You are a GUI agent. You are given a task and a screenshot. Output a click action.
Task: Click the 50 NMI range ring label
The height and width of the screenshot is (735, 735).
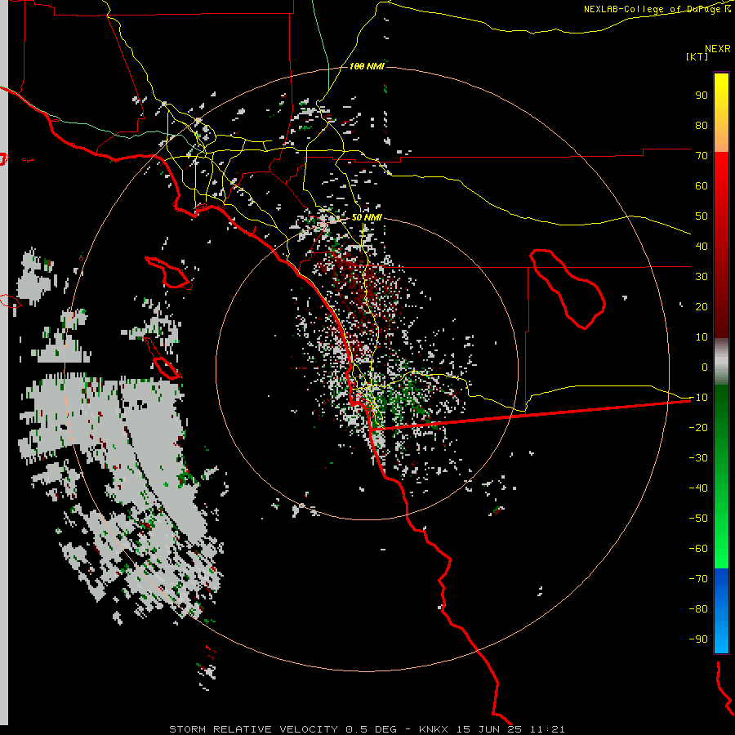pyautogui.click(x=367, y=217)
